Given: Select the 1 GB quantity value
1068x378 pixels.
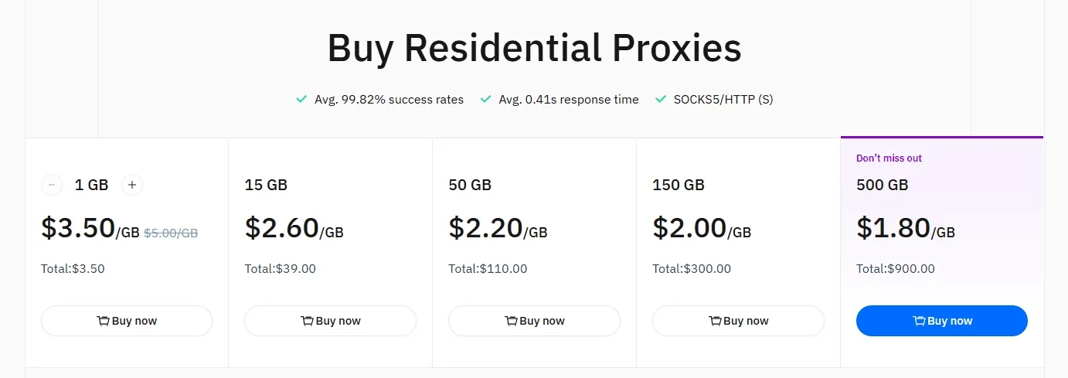Looking at the screenshot, I should 91,185.
